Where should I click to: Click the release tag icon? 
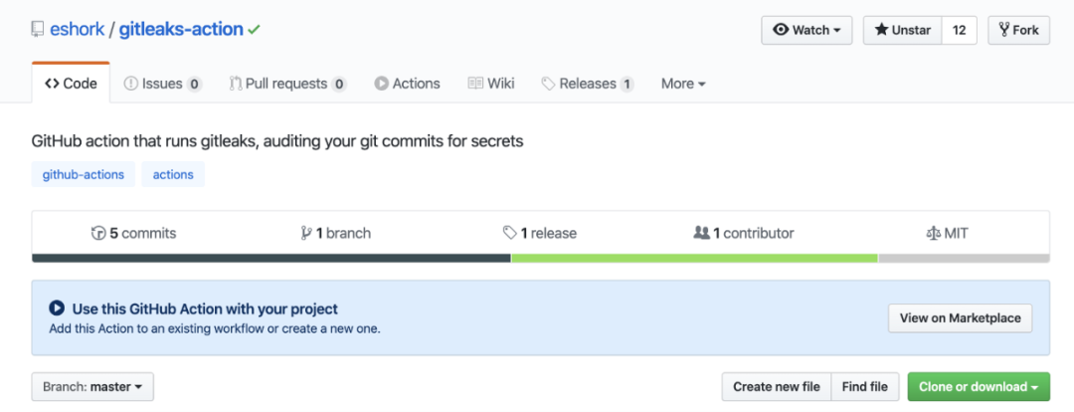point(510,234)
